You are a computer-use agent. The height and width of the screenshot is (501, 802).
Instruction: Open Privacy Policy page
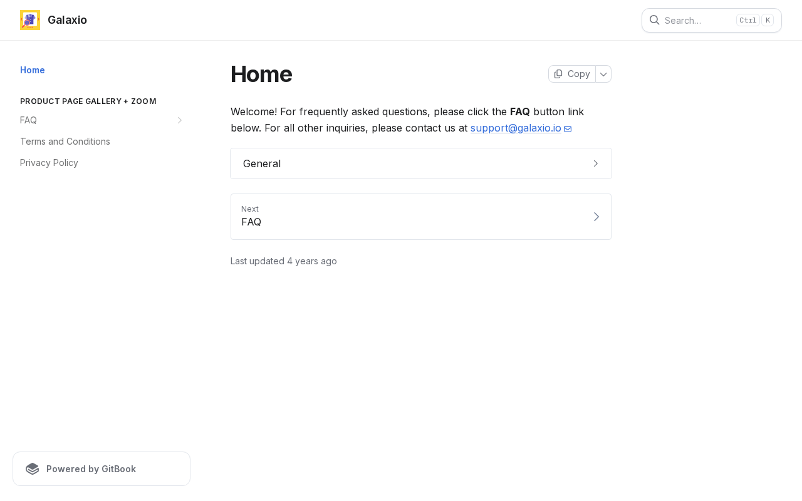tap(49, 163)
